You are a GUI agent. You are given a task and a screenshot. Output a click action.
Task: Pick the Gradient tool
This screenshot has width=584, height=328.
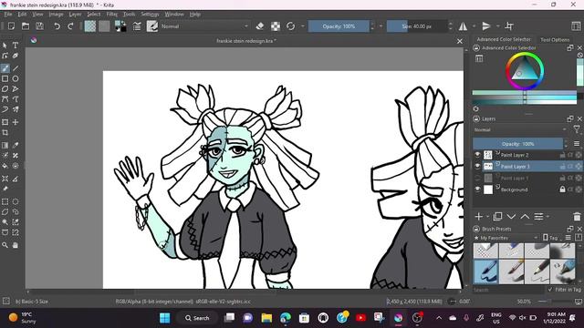pos(5,146)
